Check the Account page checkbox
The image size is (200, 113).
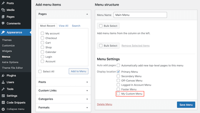coord(42,61)
